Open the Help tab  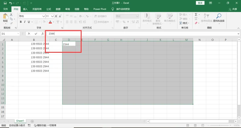coord(86,9)
